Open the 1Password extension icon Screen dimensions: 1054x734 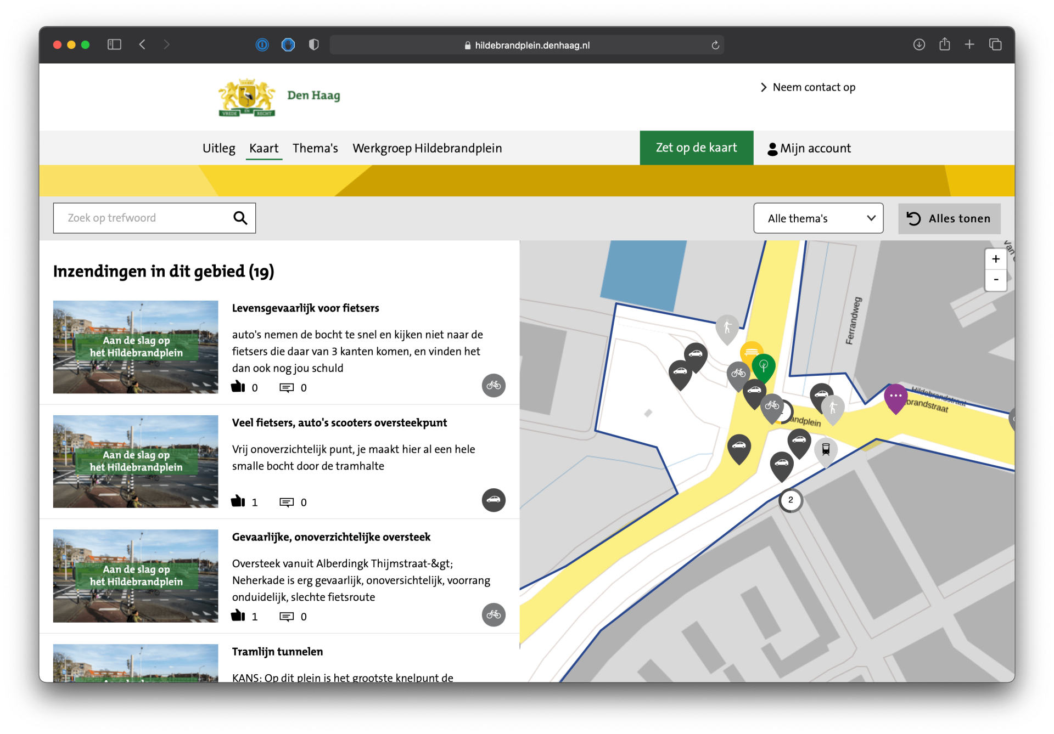pos(262,44)
